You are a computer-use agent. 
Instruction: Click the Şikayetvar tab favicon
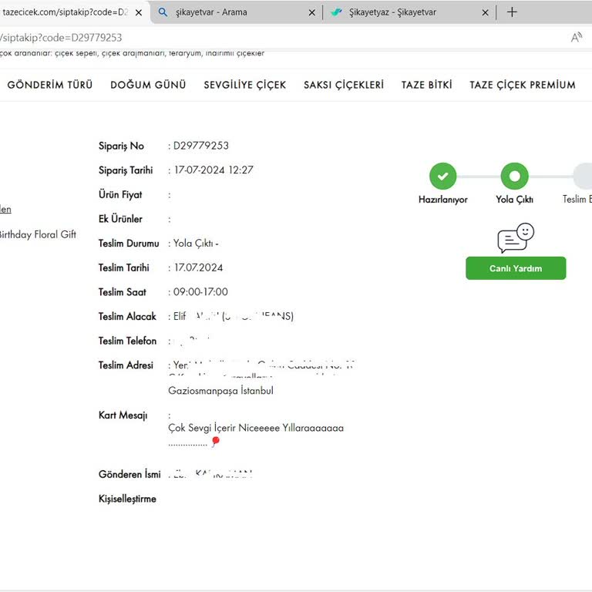pos(336,12)
